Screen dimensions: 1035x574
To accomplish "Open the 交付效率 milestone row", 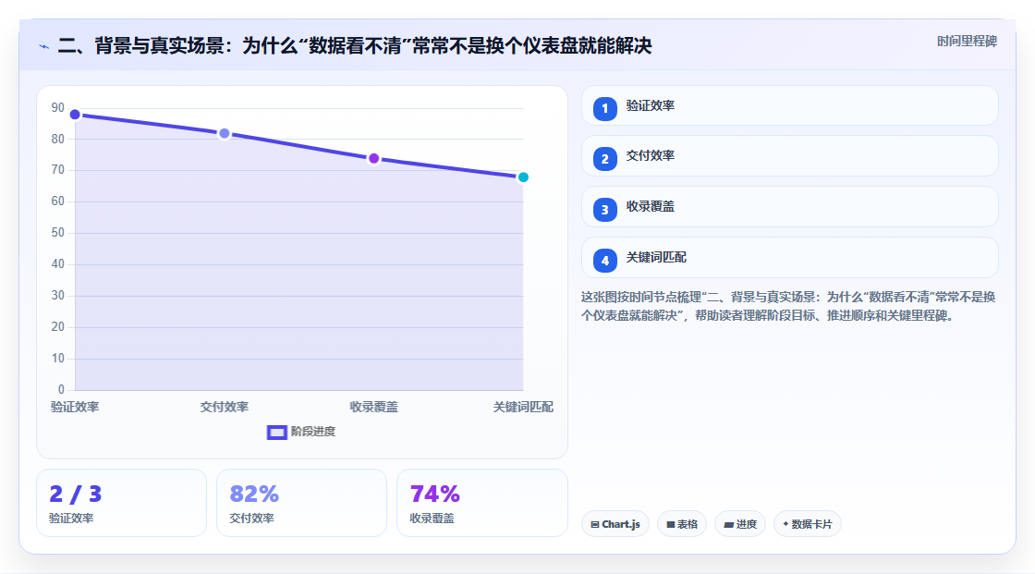I will tap(789, 156).
